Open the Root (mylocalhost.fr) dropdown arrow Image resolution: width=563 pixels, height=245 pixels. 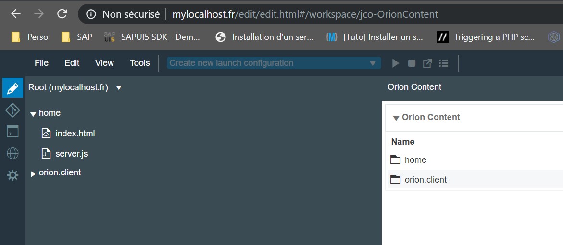(119, 88)
